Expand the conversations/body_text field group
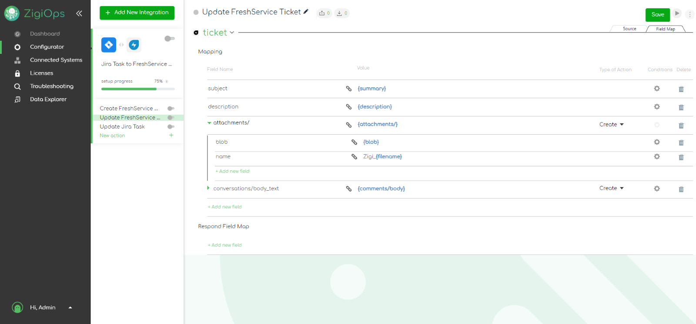Screen dimensions: 696x324 click(x=208, y=188)
